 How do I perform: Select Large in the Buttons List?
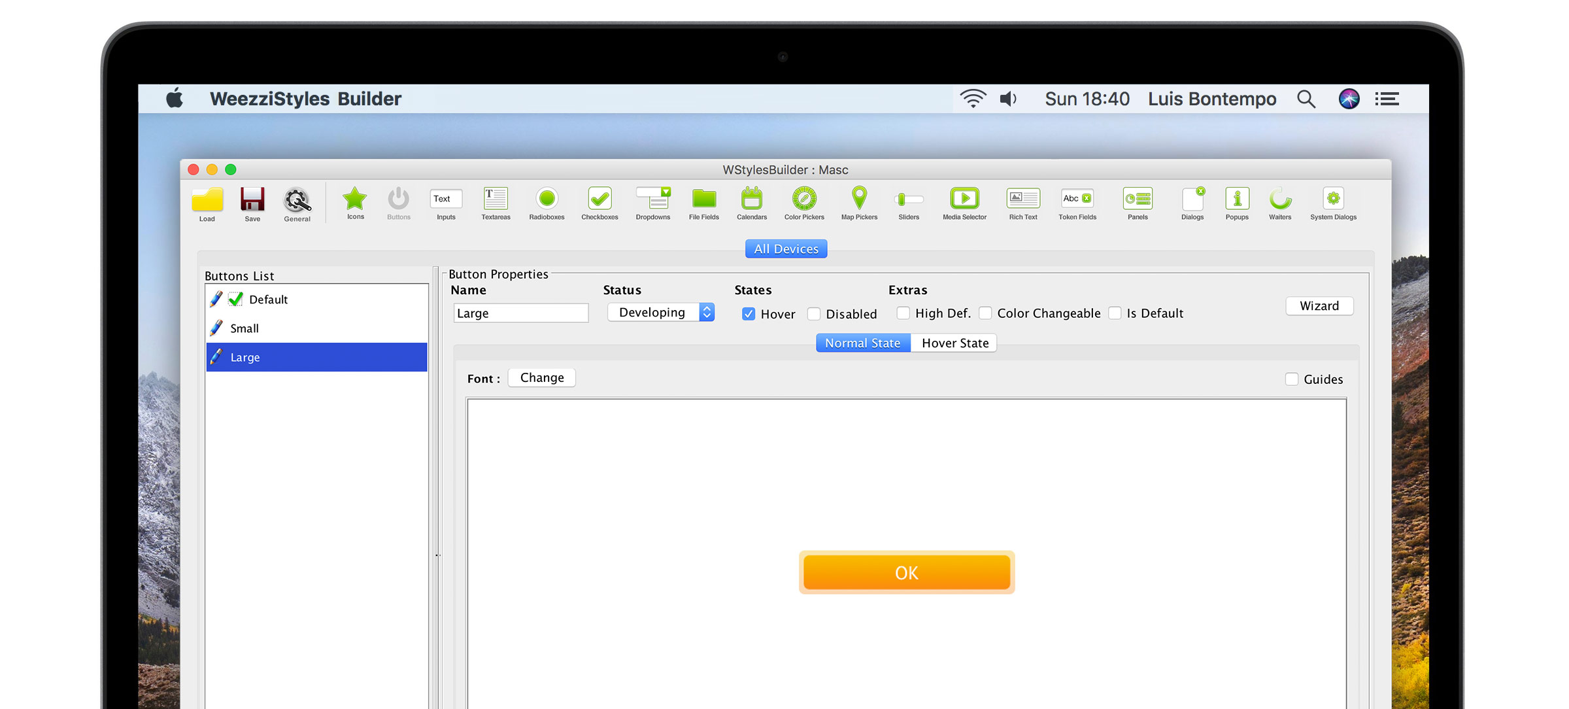[316, 357]
